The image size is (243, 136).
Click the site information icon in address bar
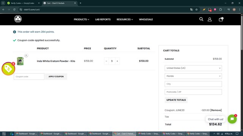21,9
